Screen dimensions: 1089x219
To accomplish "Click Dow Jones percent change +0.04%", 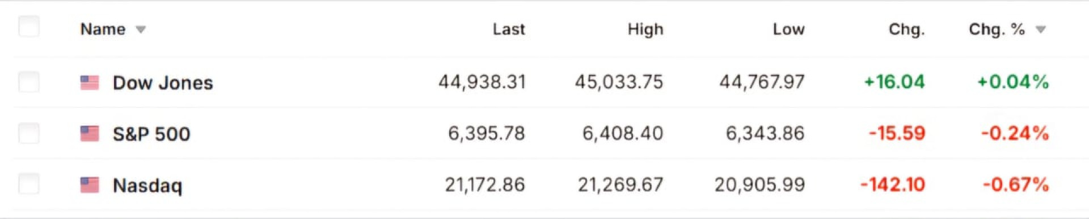I will point(1013,82).
